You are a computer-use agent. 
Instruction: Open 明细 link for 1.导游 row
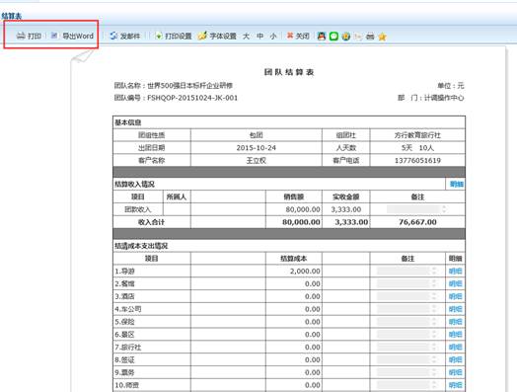(x=456, y=272)
